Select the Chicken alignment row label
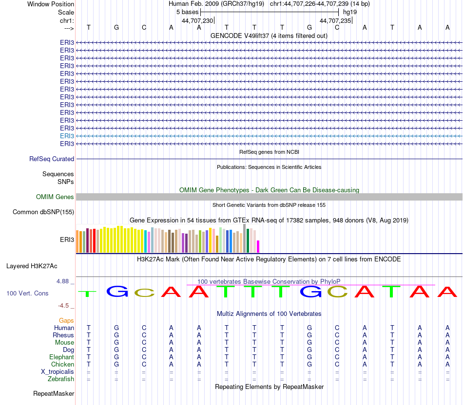This screenshot has width=463, height=405. (x=62, y=364)
